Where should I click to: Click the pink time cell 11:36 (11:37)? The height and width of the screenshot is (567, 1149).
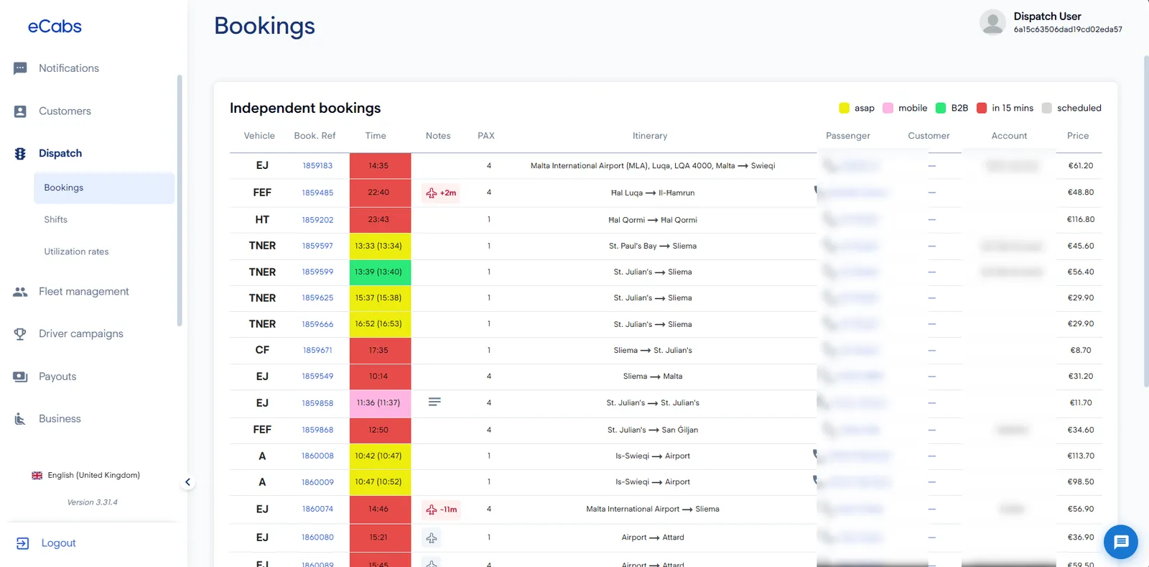click(x=380, y=404)
